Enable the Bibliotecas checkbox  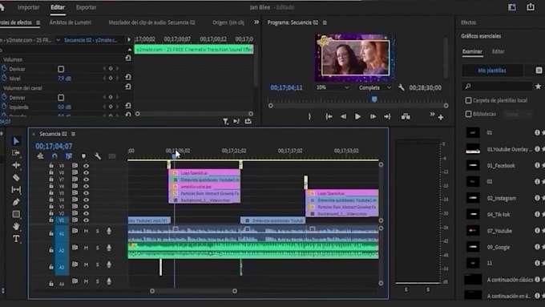[468, 114]
